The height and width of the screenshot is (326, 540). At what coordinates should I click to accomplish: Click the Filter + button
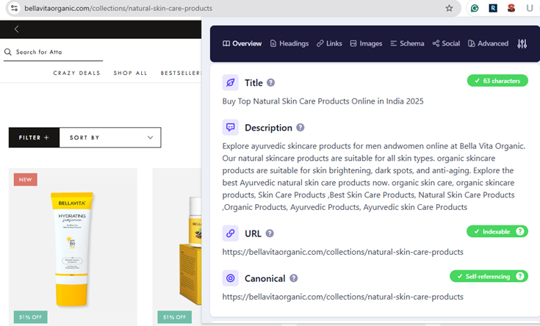(34, 138)
